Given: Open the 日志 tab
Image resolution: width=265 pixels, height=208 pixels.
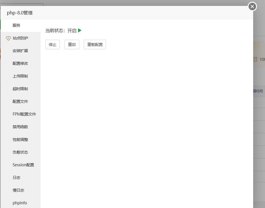Looking at the screenshot, I should tap(21, 178).
